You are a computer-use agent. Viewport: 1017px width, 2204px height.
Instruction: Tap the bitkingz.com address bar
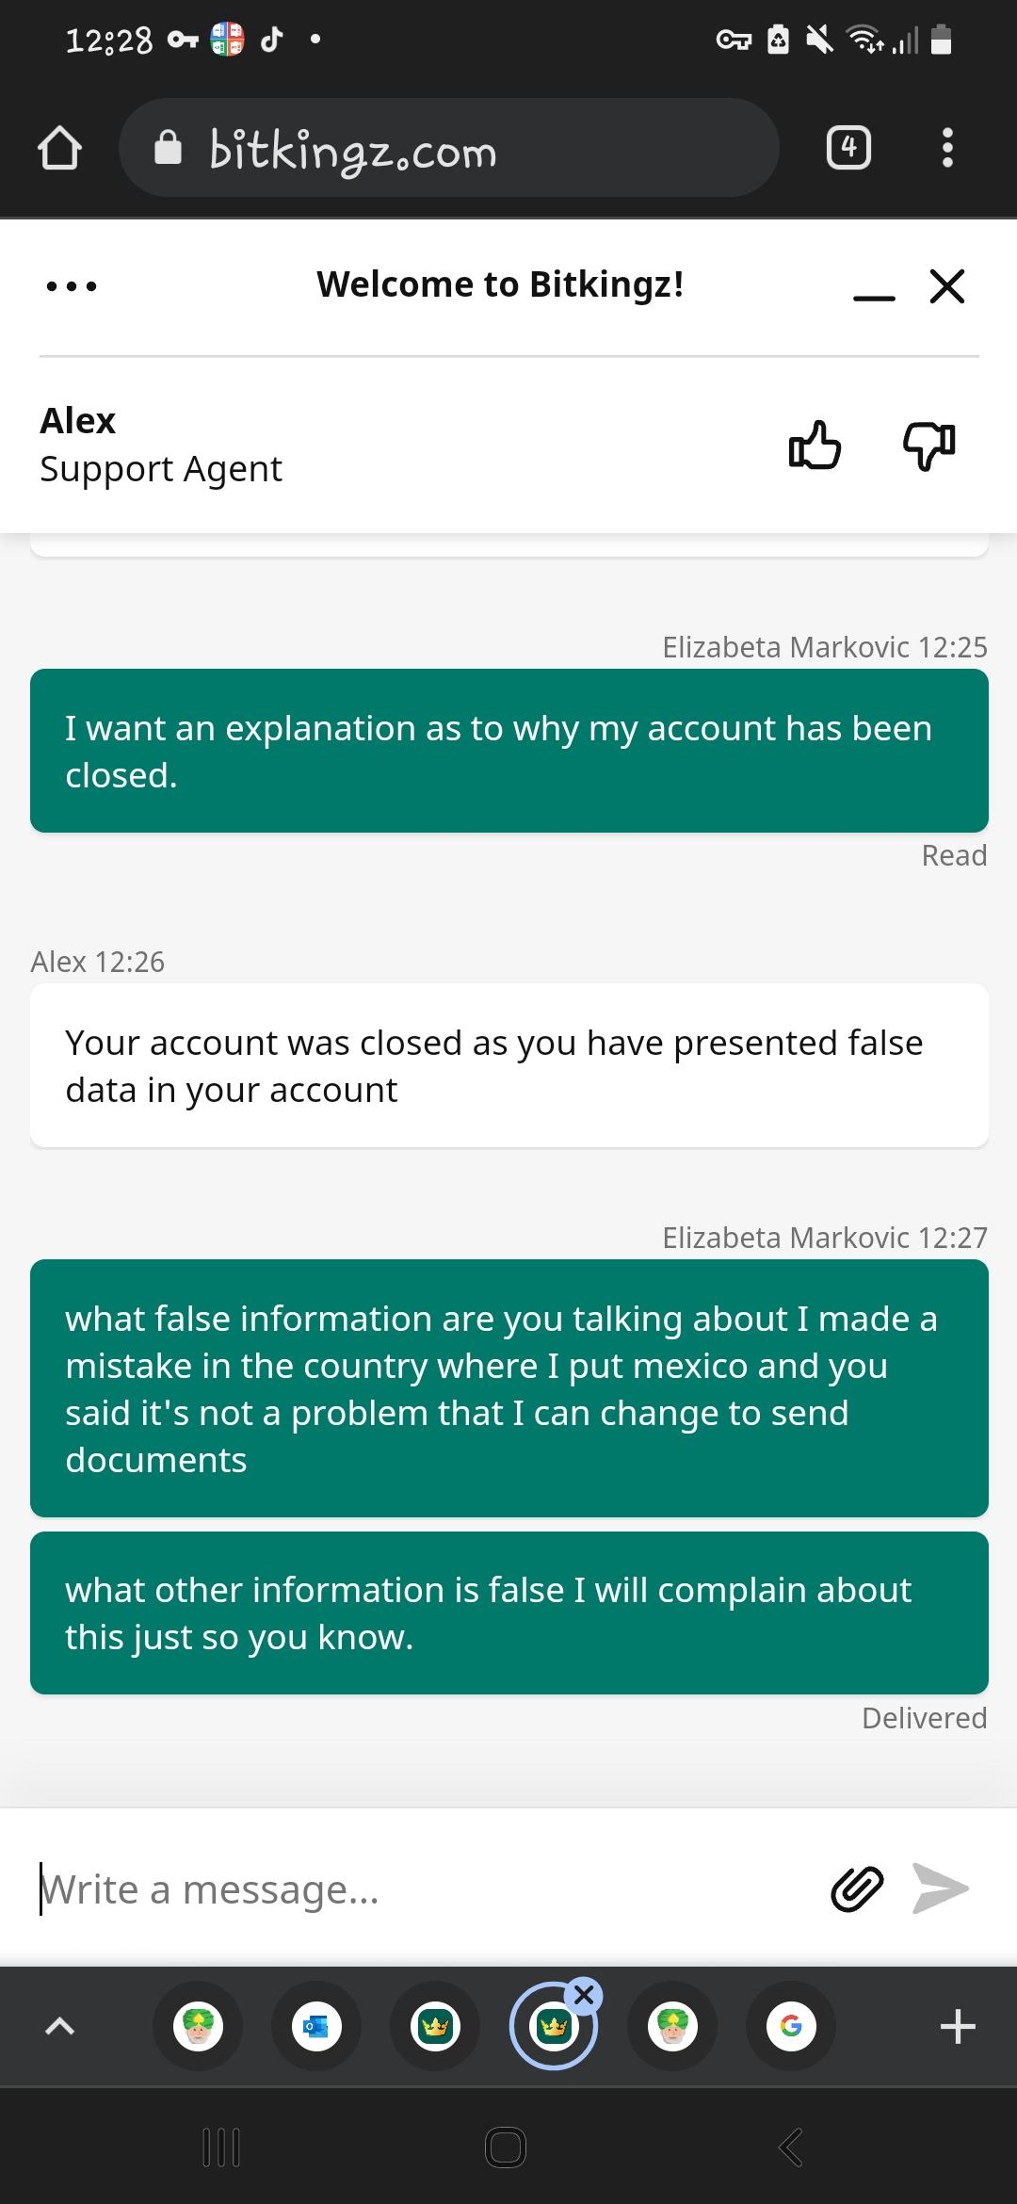448,149
